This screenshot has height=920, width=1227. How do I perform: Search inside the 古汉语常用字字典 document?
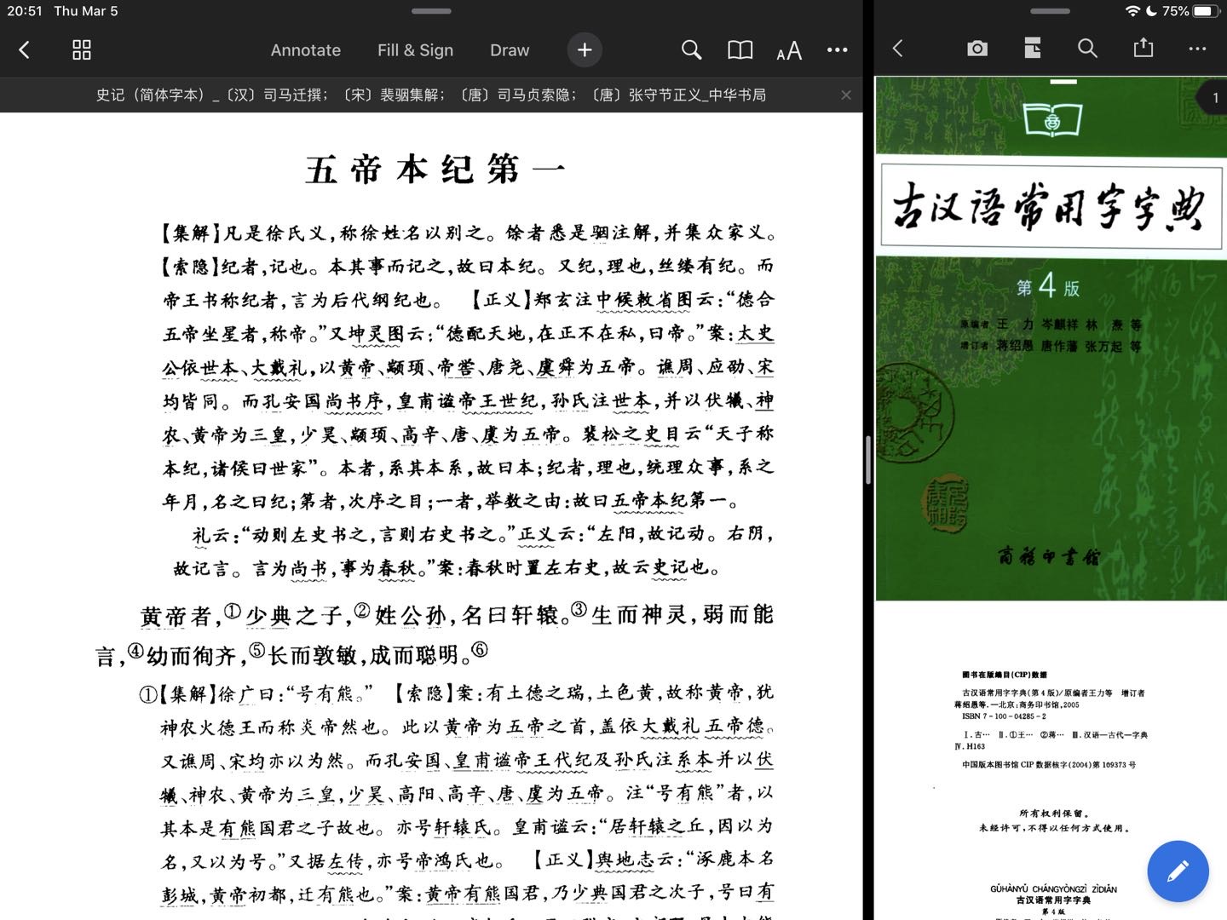[x=1087, y=49]
